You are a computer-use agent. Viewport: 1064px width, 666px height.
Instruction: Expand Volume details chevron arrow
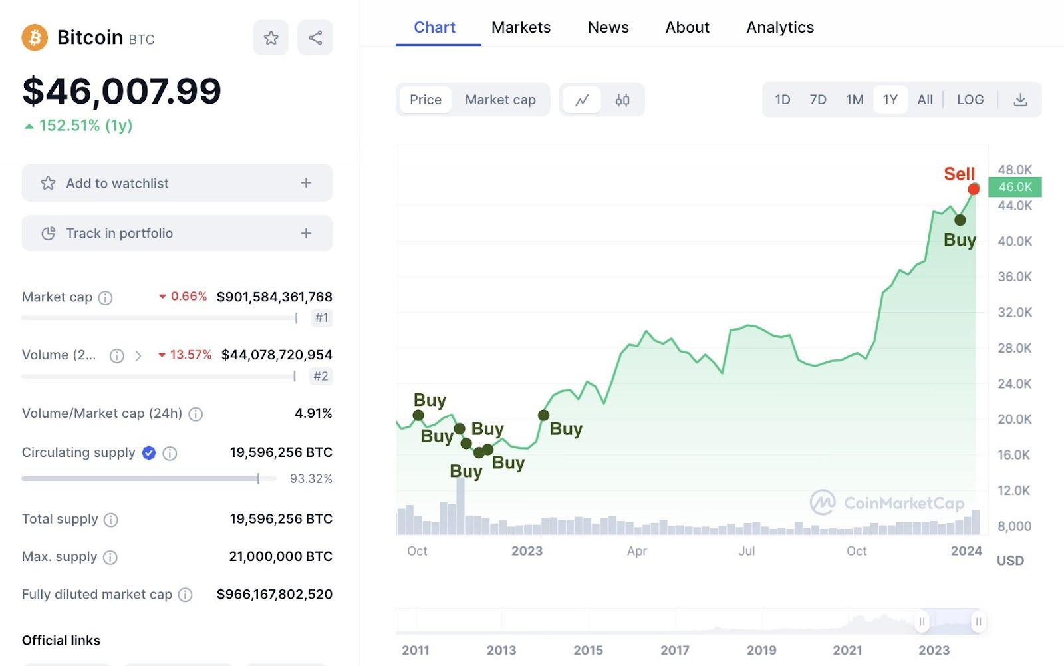[x=138, y=356]
